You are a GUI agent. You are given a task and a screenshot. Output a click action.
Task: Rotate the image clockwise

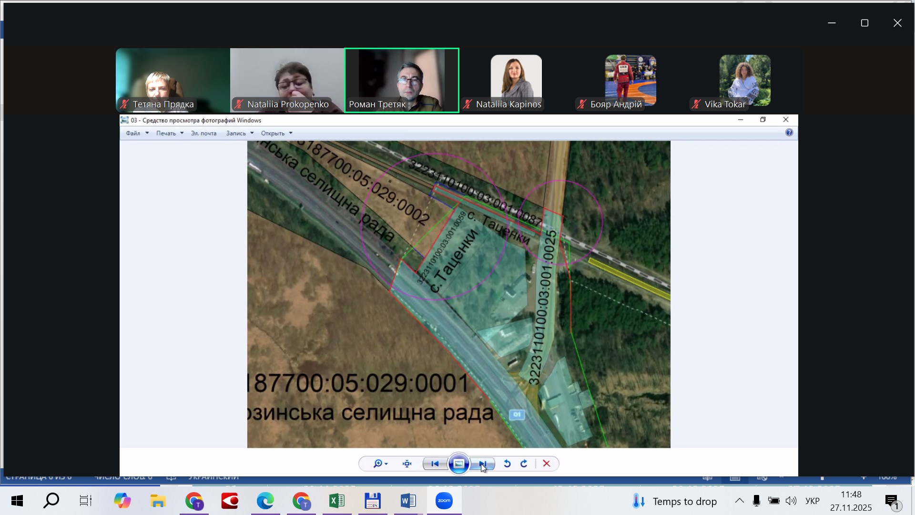click(x=524, y=463)
